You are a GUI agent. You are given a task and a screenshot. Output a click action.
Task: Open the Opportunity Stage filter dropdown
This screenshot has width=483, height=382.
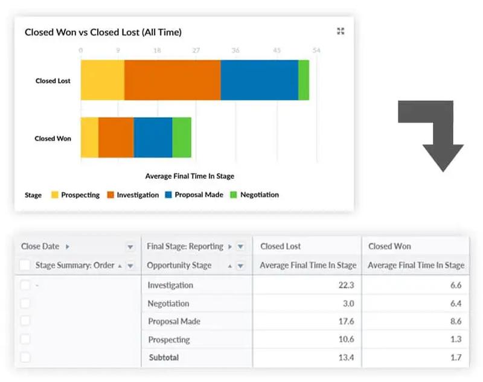coord(240,266)
